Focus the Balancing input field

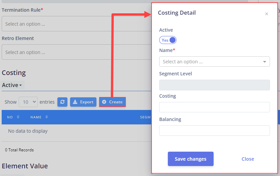click(x=215, y=131)
